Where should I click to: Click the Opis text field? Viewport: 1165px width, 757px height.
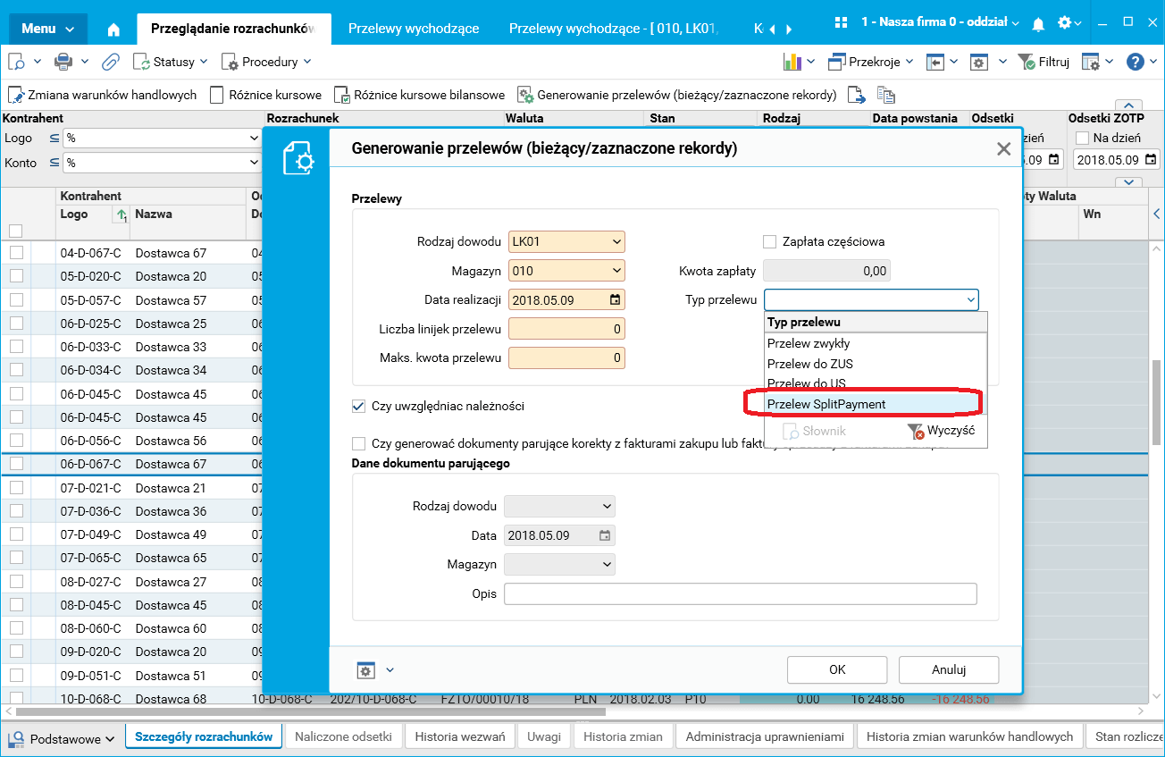point(741,593)
